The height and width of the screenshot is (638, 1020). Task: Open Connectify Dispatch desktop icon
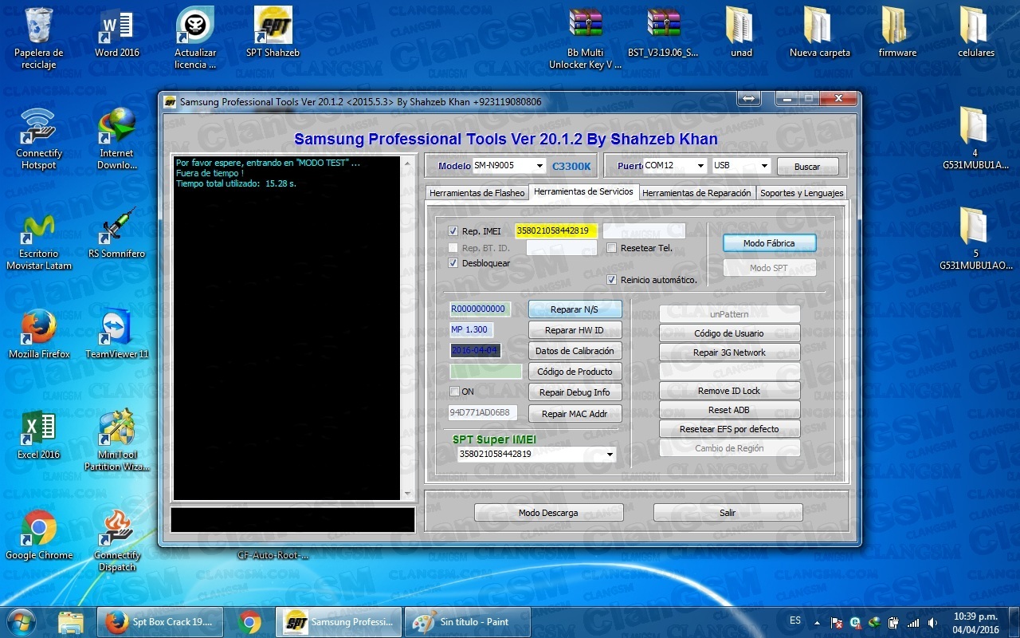117,540
